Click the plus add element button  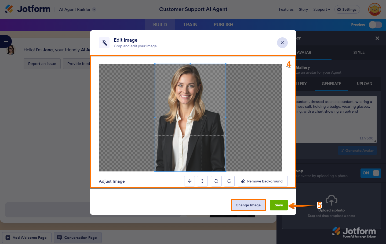coord(6,41)
